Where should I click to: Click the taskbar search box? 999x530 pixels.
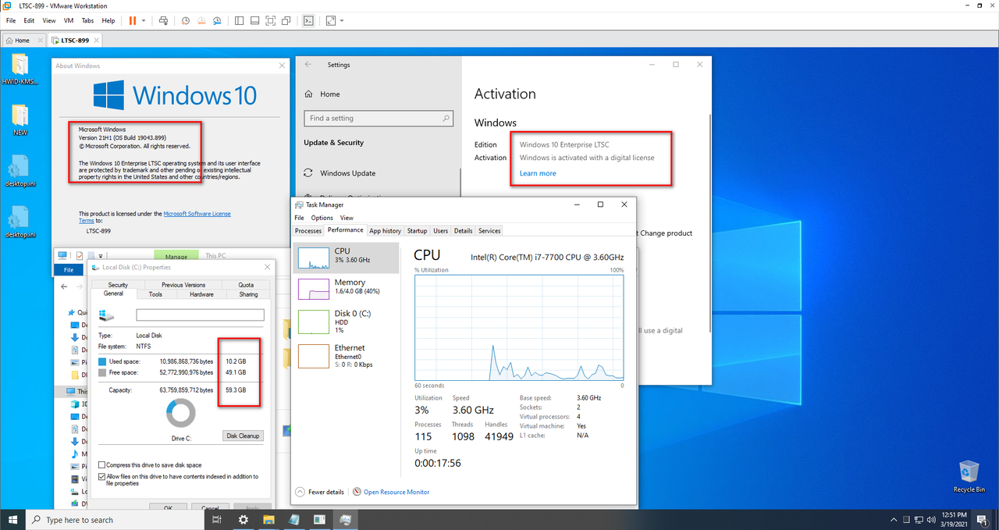pos(116,520)
